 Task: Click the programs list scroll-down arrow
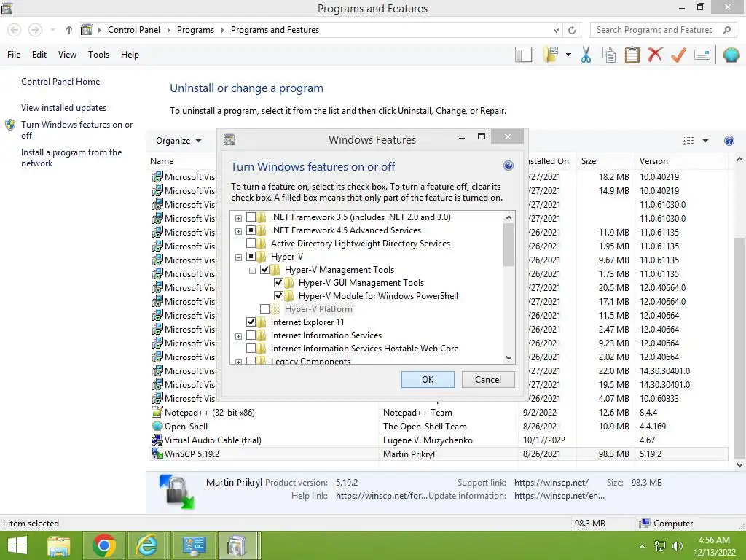739,464
